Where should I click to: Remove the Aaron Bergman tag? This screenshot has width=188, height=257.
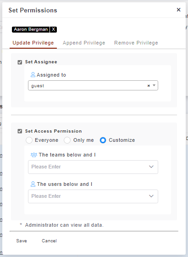point(53,29)
